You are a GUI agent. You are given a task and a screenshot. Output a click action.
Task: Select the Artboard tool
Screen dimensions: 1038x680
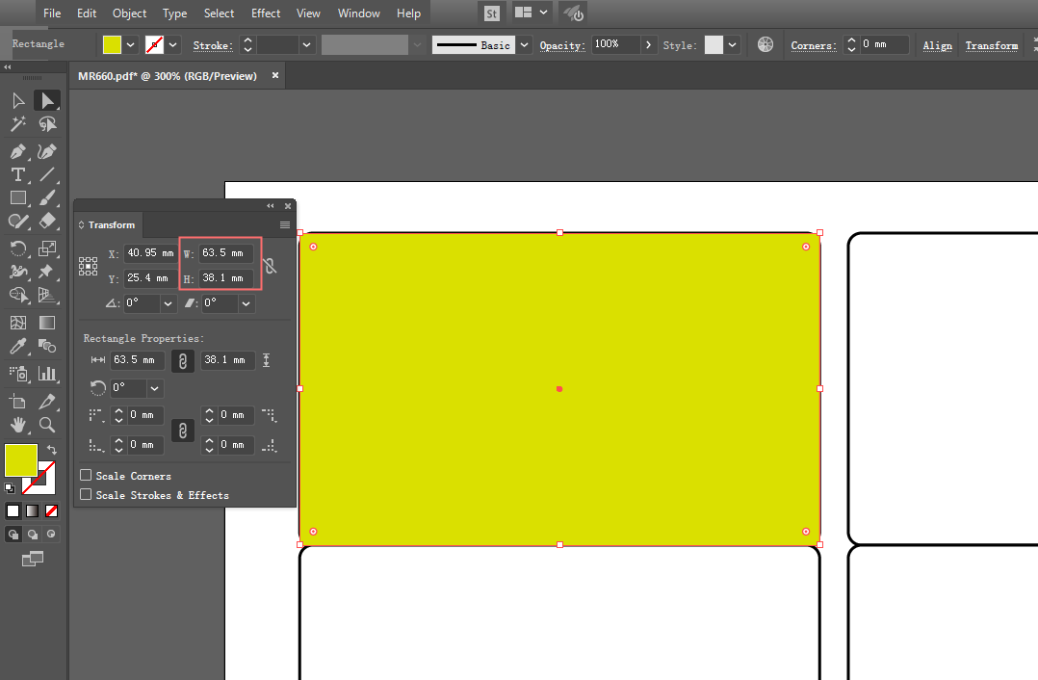(x=18, y=402)
